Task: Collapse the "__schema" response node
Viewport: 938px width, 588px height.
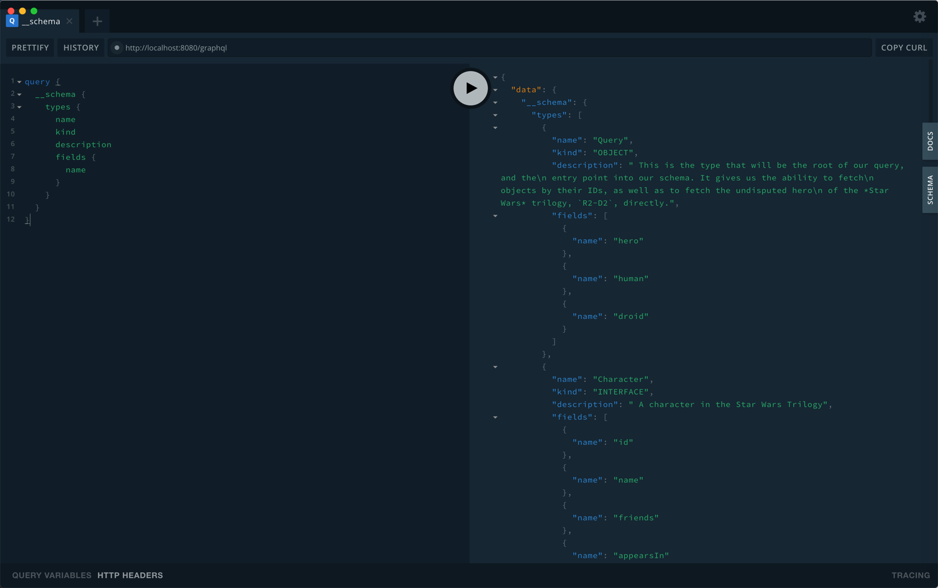Action: (495, 102)
